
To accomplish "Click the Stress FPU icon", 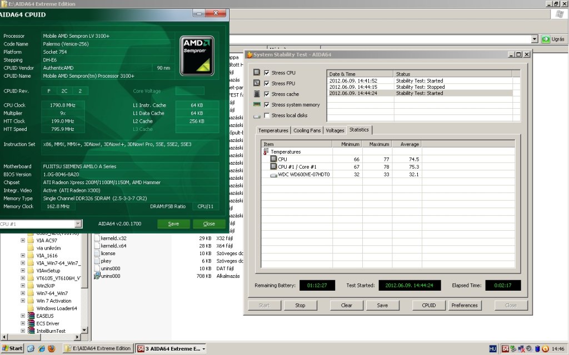I will pos(257,83).
